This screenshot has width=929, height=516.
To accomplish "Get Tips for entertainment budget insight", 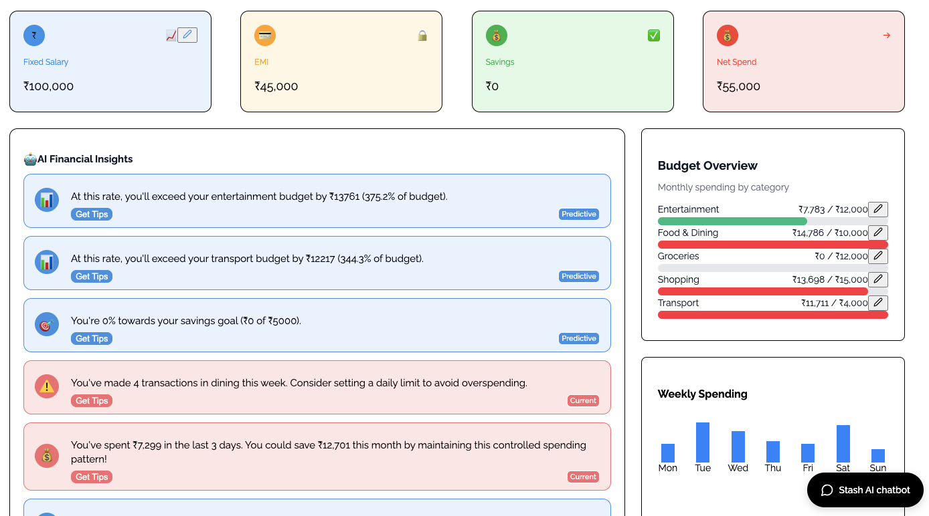I will (92, 215).
